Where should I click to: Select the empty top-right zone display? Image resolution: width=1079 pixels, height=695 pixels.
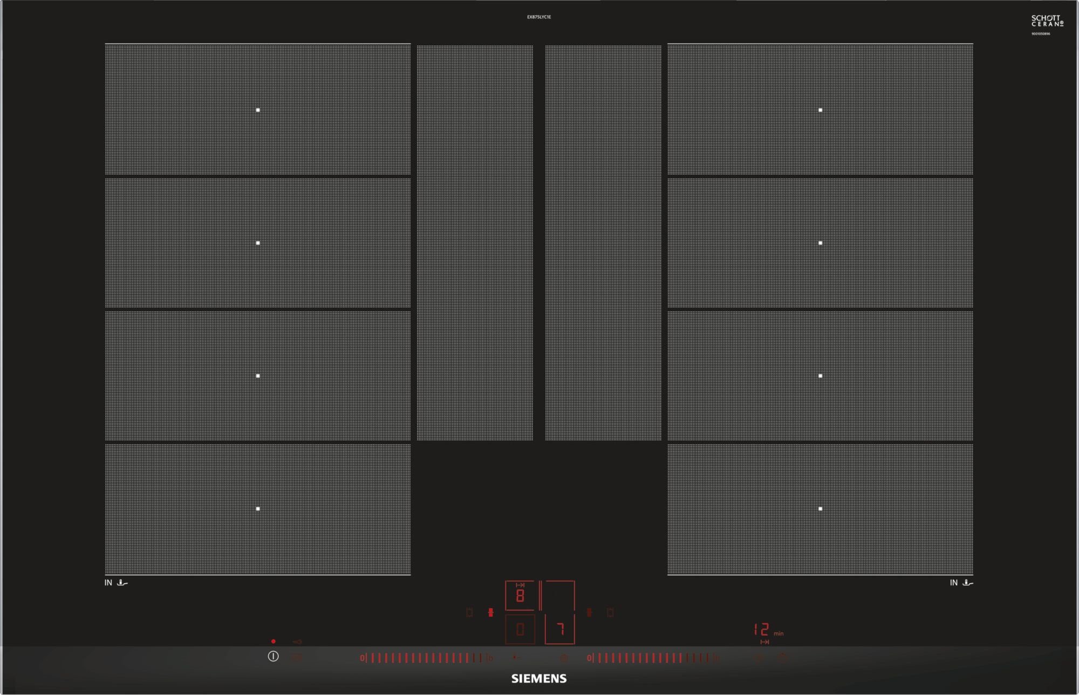[560, 596]
